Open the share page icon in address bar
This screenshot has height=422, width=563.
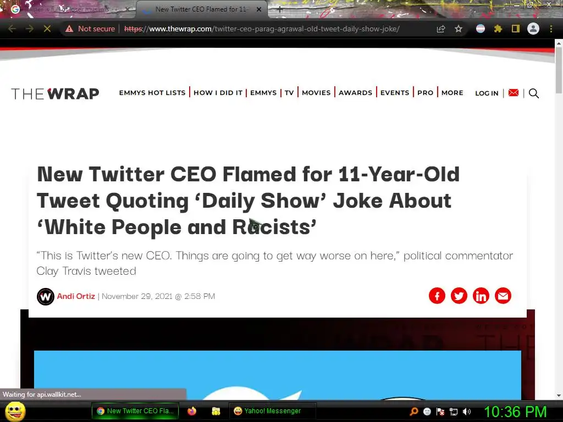441,29
